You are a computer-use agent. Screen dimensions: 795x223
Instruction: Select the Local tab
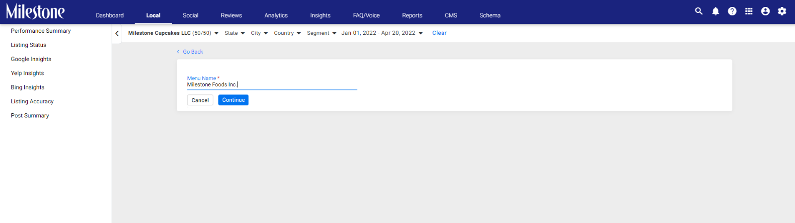(x=153, y=15)
